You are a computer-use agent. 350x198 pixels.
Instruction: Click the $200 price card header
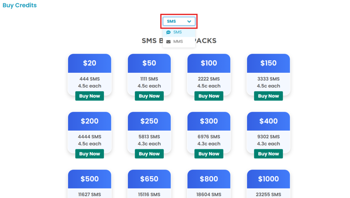point(90,121)
